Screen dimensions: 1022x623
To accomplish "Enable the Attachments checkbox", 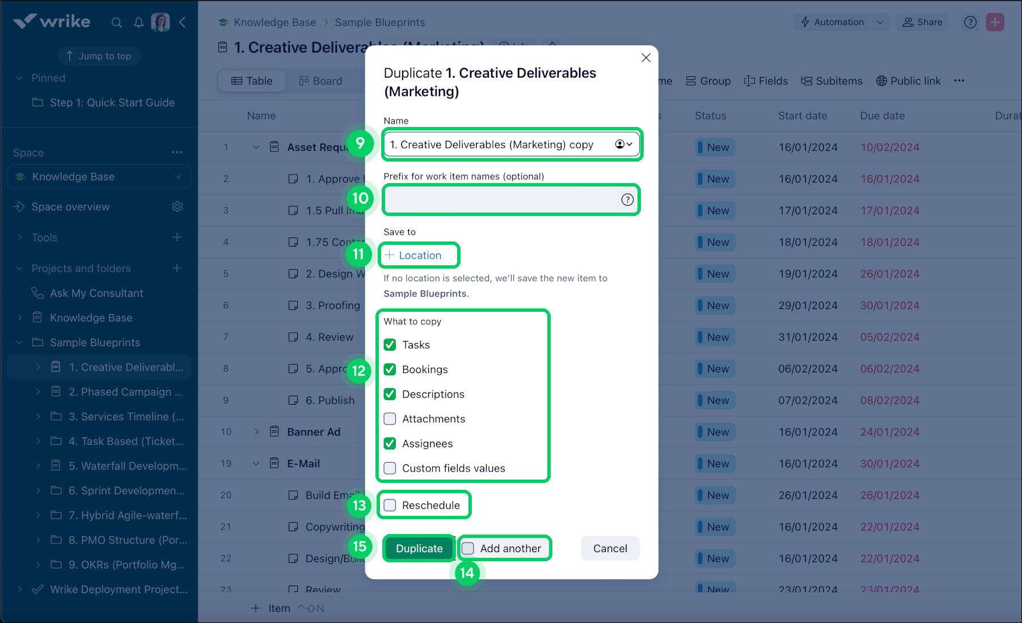I will (390, 419).
